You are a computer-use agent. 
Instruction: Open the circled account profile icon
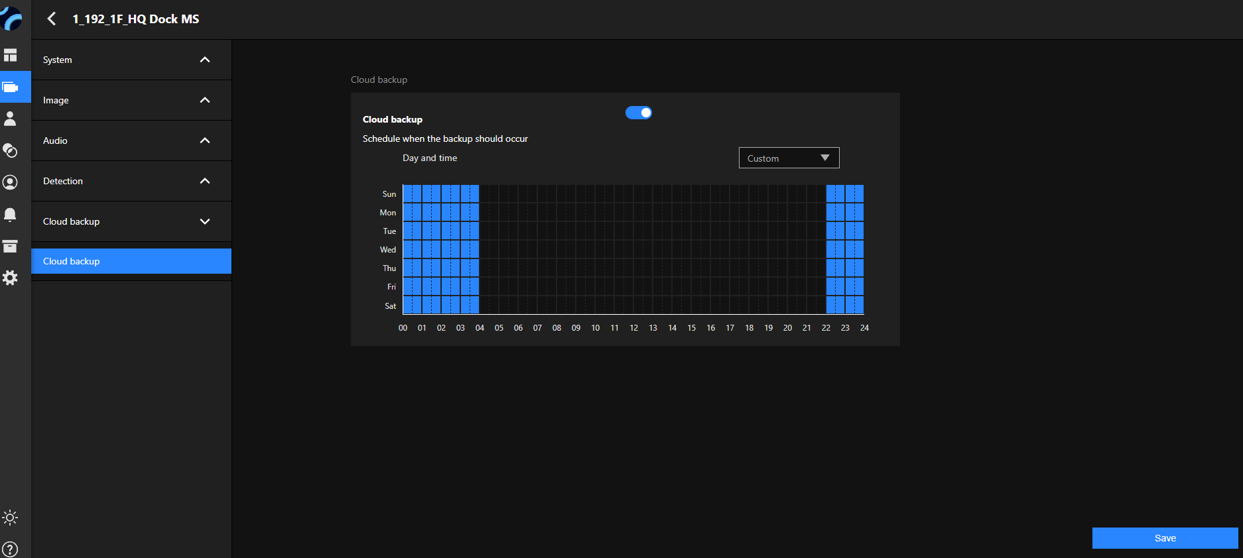pos(11,182)
